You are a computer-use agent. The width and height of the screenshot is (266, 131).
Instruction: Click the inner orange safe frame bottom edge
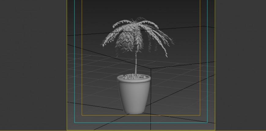click(x=171, y=115)
